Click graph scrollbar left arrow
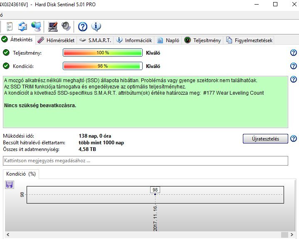Screen dimensions: 299x239 point(8,234)
